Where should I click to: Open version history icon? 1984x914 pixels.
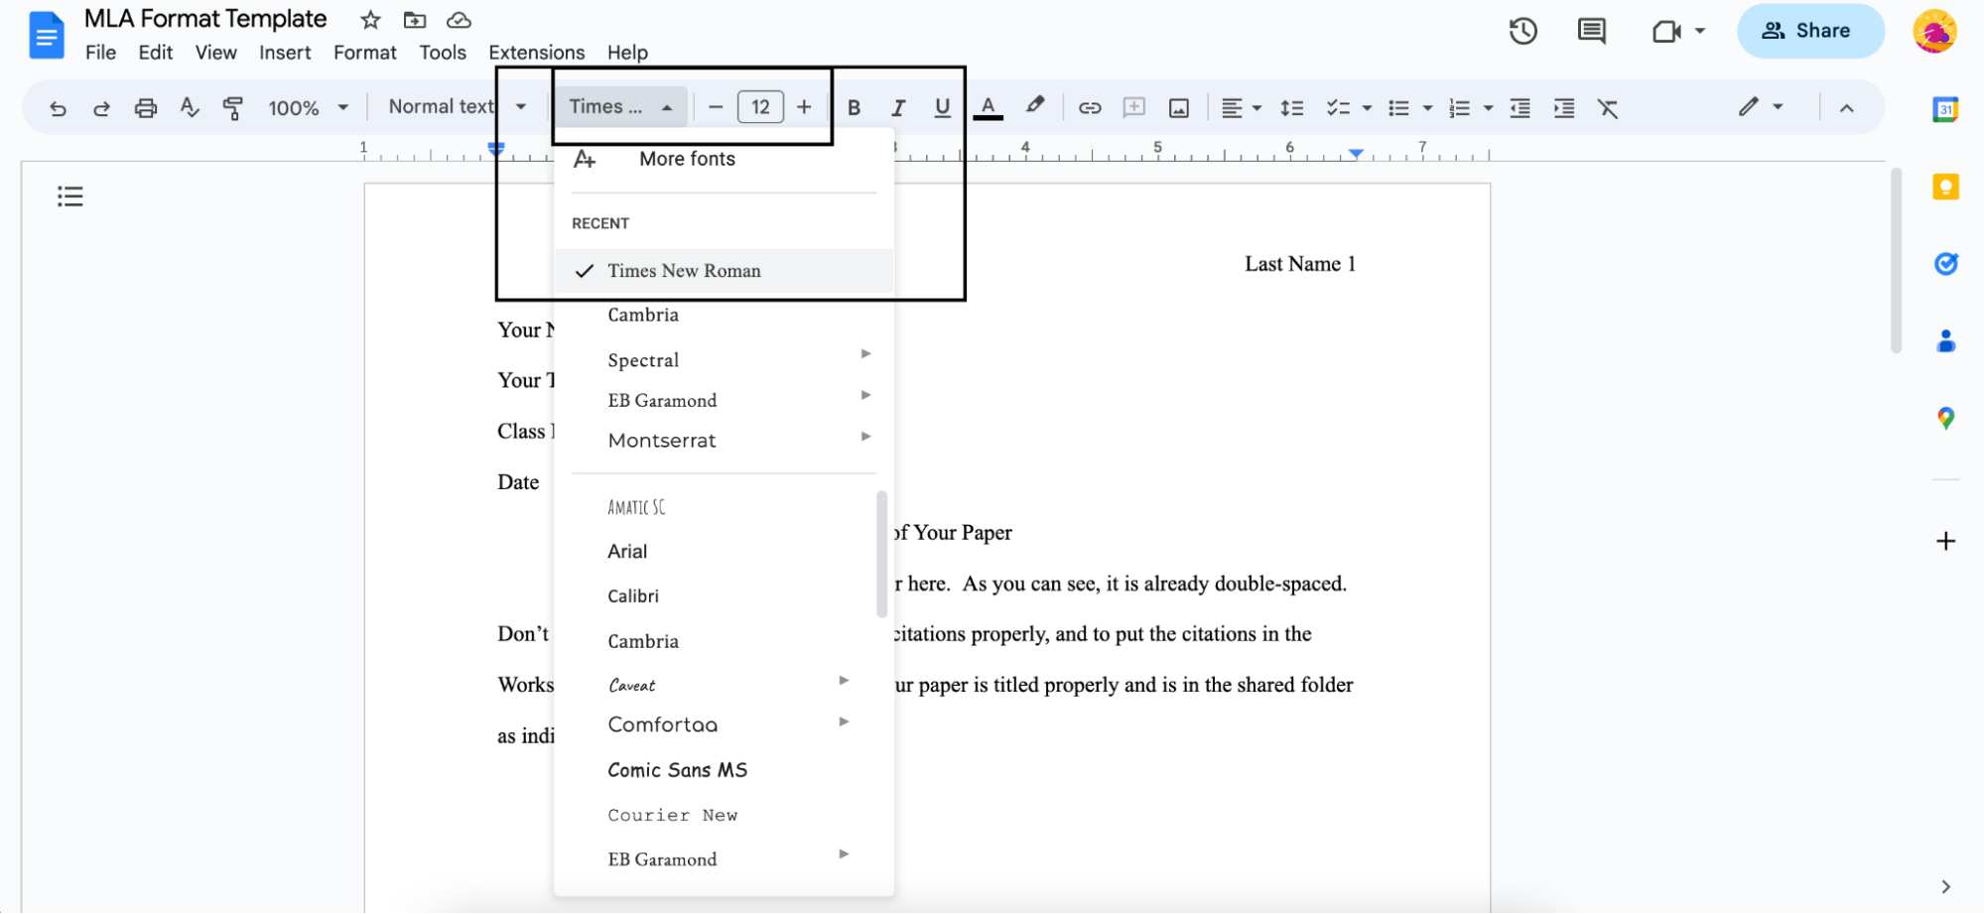pos(1521,31)
